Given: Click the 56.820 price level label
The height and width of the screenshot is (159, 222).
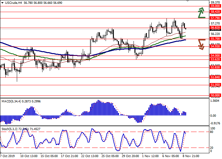Looking at the screenshot, I should [x=215, y=28].
